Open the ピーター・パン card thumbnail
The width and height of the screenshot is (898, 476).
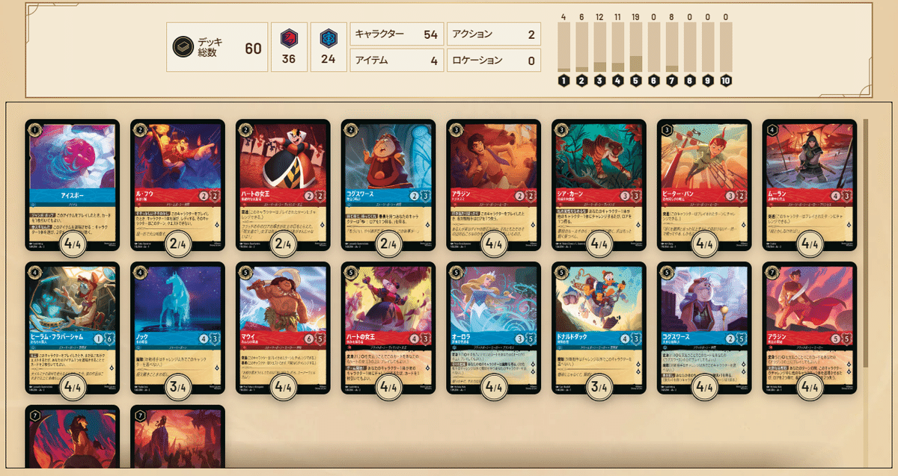point(704,185)
